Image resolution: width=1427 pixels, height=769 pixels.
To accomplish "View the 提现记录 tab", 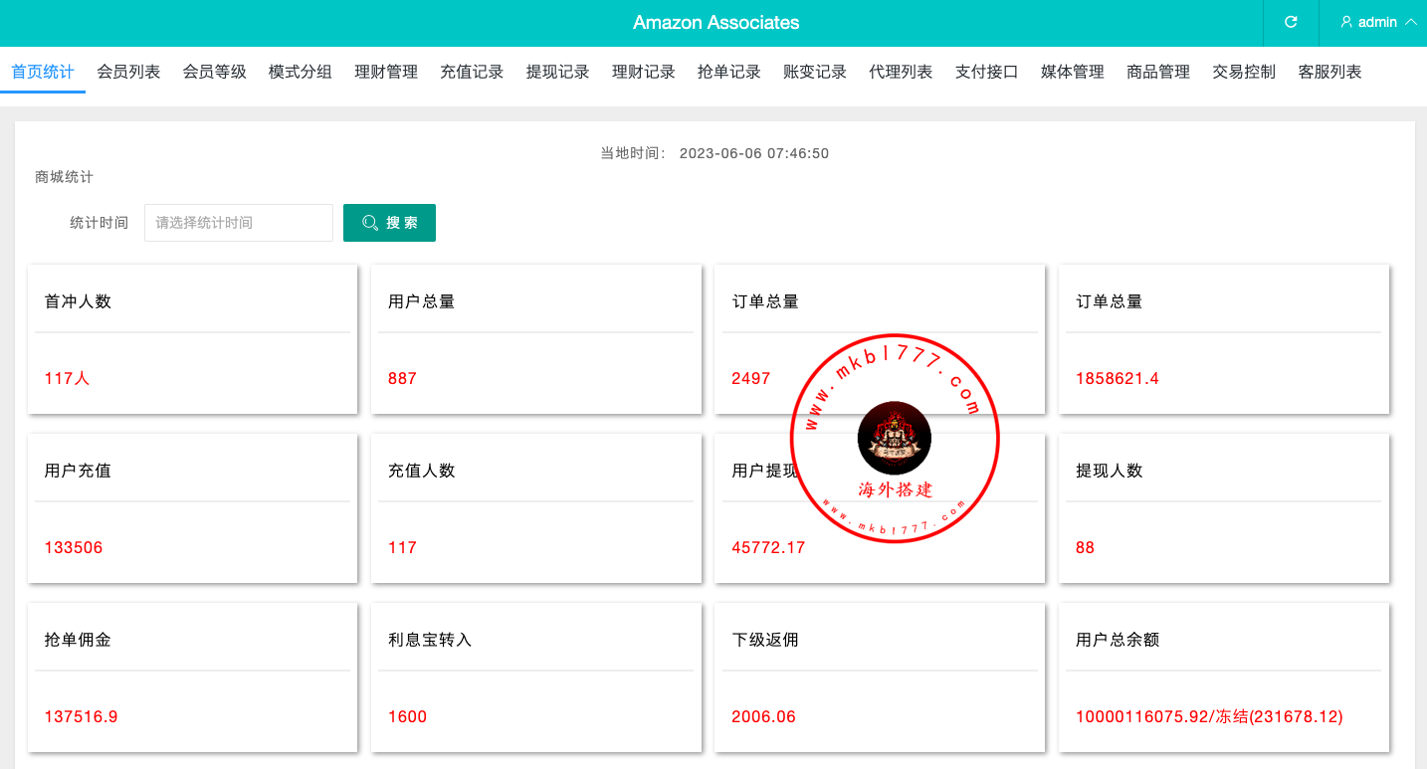I will [x=558, y=72].
